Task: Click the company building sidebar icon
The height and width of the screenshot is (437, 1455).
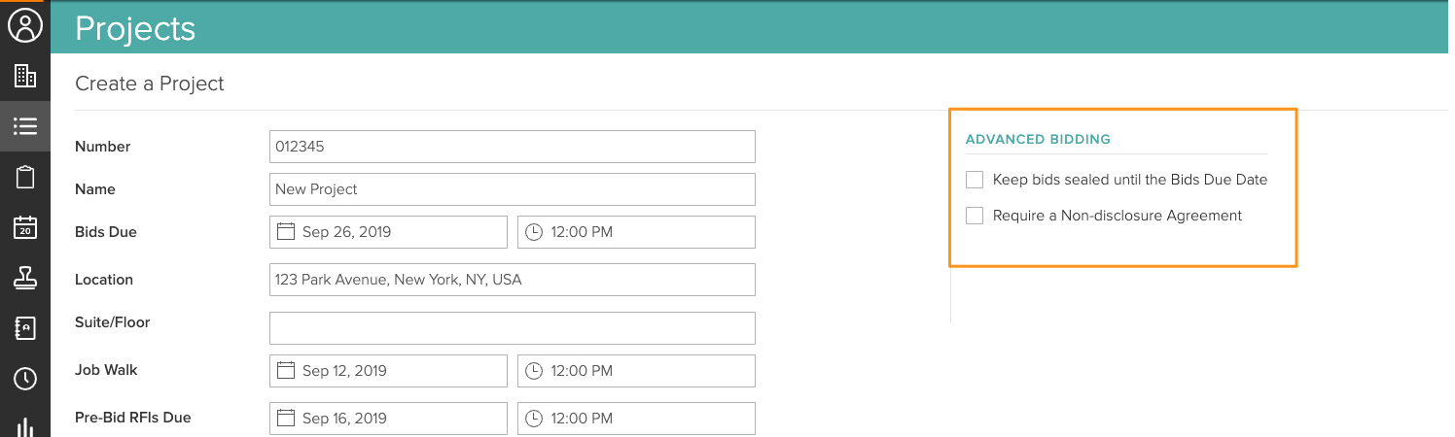Action: coord(25,76)
